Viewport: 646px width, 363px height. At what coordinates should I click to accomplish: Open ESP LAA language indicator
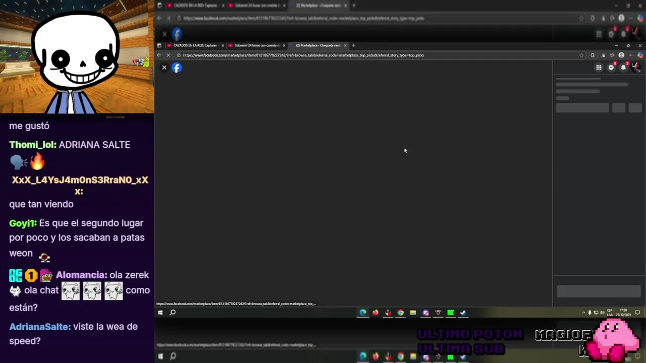[610, 313]
